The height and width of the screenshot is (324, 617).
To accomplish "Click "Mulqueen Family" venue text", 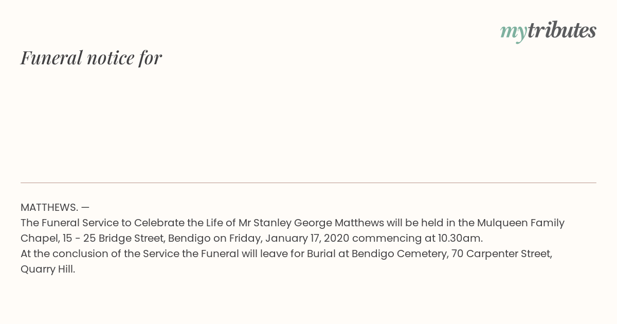I will [521, 223].
